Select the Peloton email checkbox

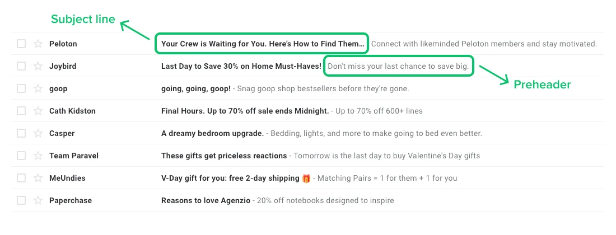click(21, 44)
